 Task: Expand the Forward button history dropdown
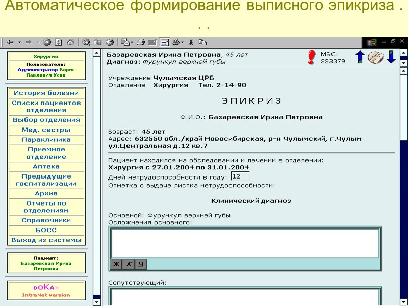[39, 41]
